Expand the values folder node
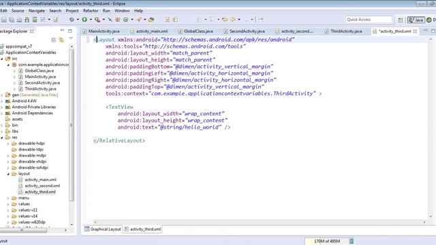 (x=8, y=204)
